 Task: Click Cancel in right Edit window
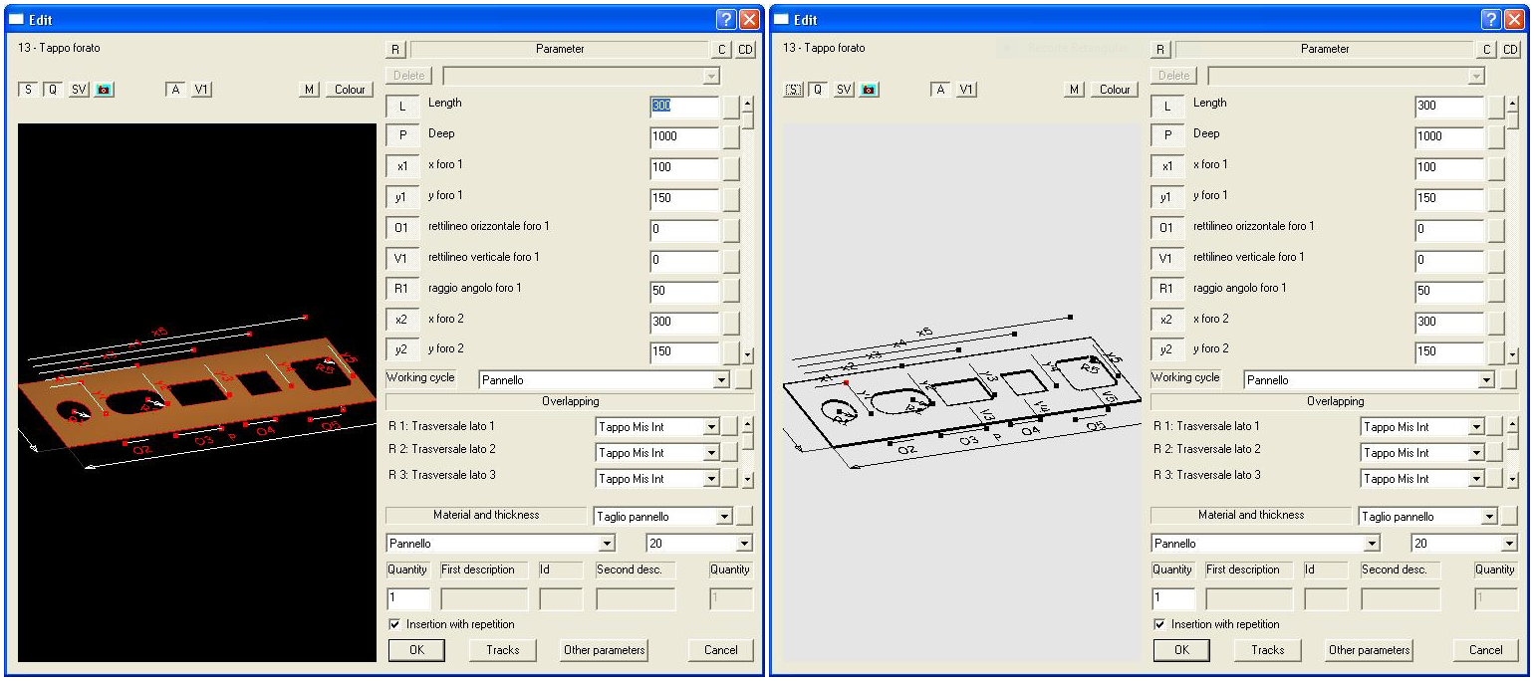click(1486, 650)
